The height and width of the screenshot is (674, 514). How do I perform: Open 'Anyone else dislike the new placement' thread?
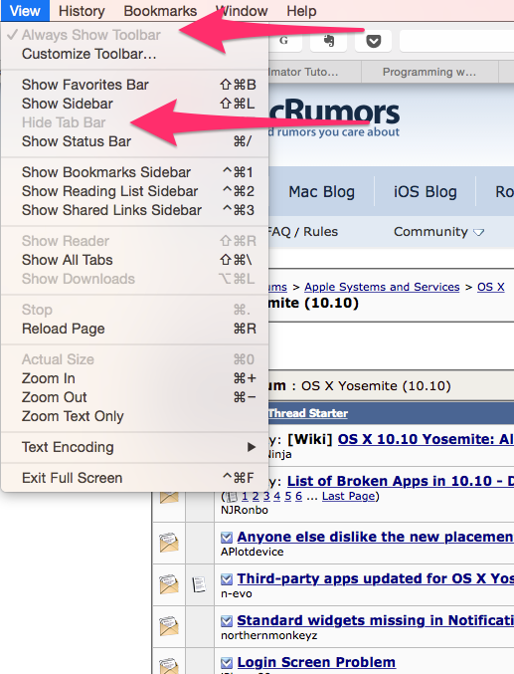coord(375,537)
